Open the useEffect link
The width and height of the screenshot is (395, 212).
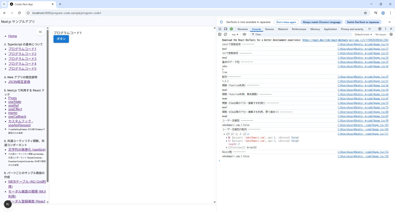(x=15, y=109)
